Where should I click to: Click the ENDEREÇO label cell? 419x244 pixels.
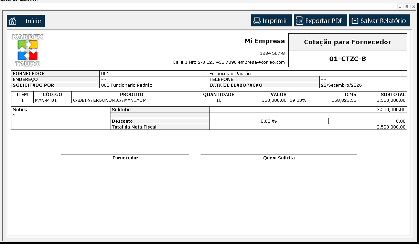(55, 79)
